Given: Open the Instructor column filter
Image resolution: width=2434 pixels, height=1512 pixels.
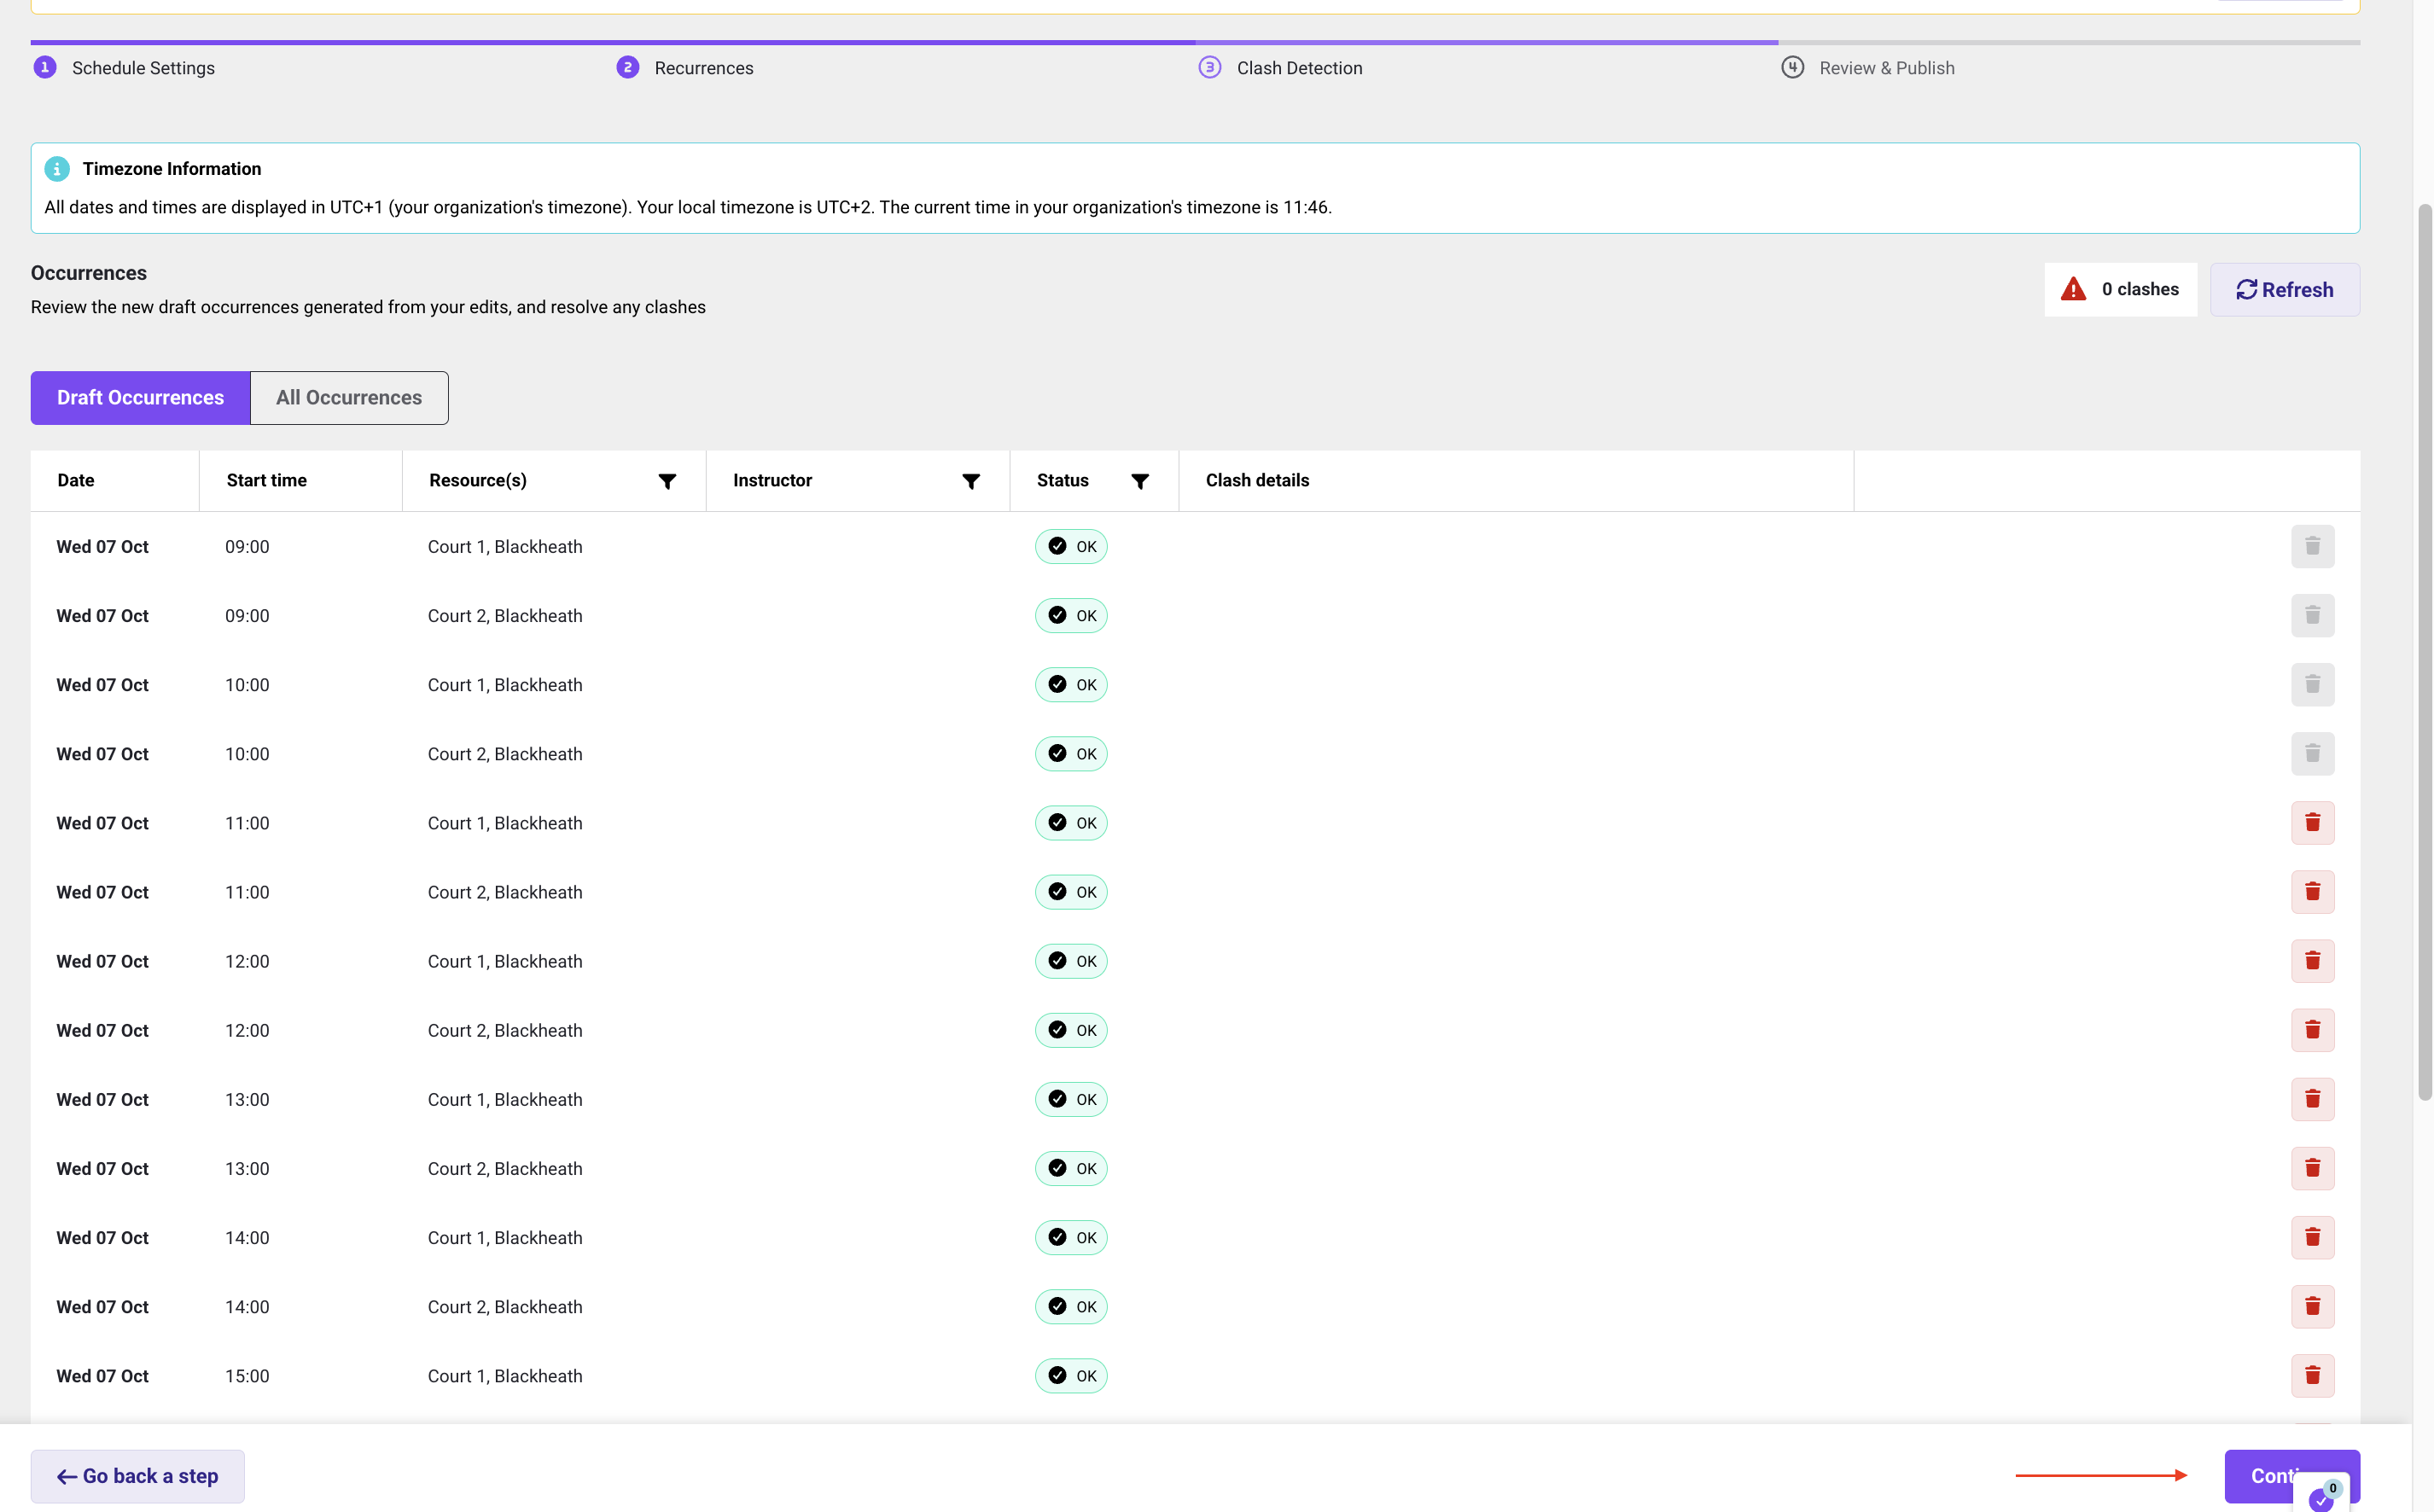Looking at the screenshot, I should [970, 481].
